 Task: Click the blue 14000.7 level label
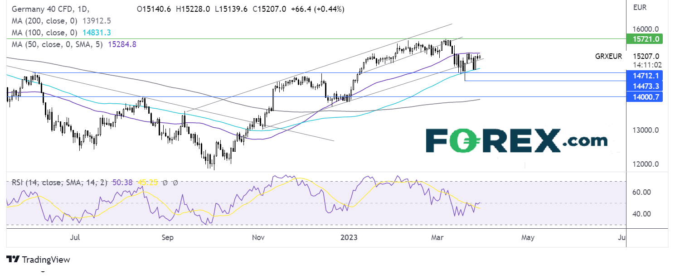pyautogui.click(x=644, y=96)
